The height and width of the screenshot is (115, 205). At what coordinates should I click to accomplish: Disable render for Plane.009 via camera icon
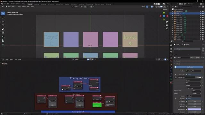coord(203,31)
